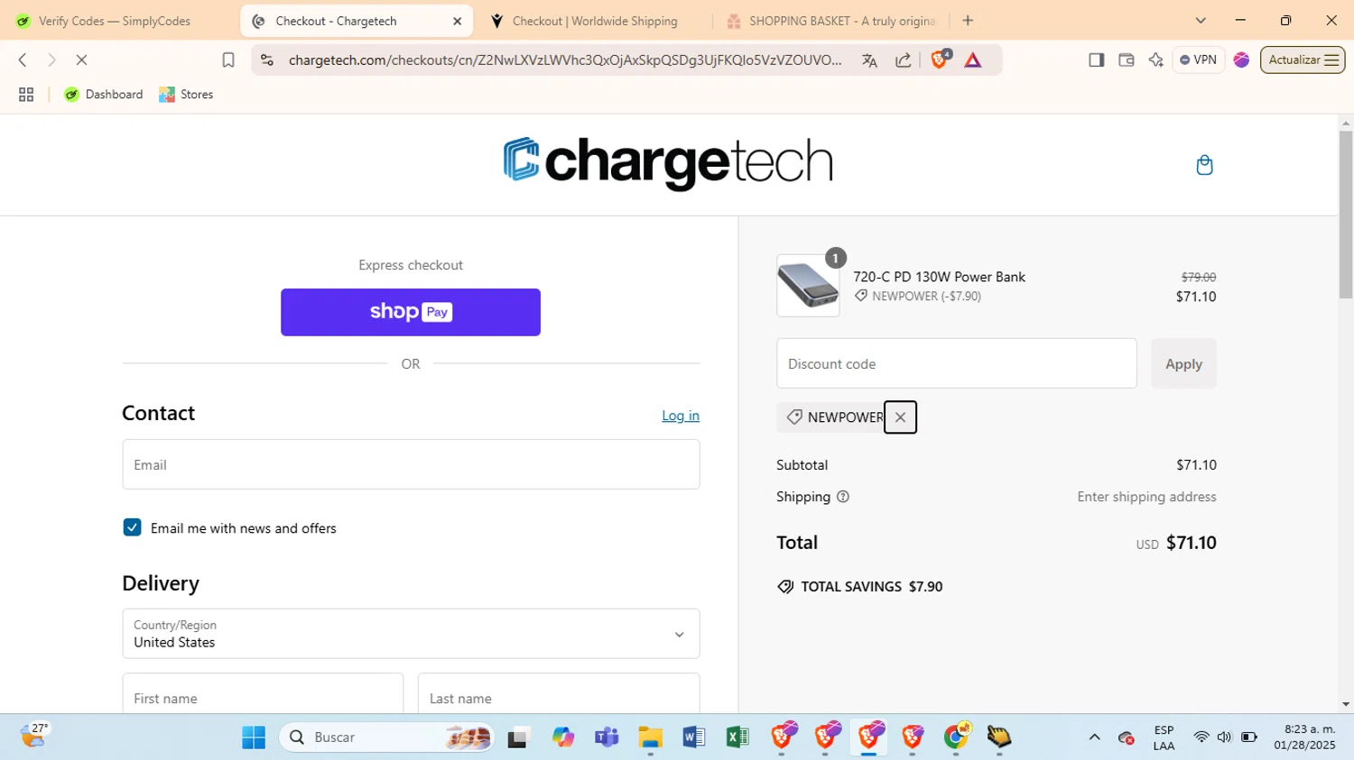
Task: Stop the page from loading
Action: pyautogui.click(x=81, y=60)
